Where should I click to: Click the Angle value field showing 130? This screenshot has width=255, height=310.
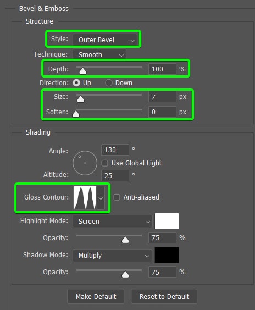pos(115,150)
